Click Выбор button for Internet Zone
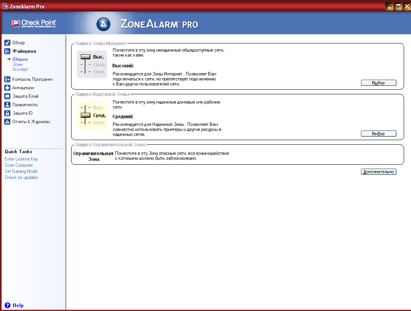This screenshot has width=411, height=311. point(378,83)
